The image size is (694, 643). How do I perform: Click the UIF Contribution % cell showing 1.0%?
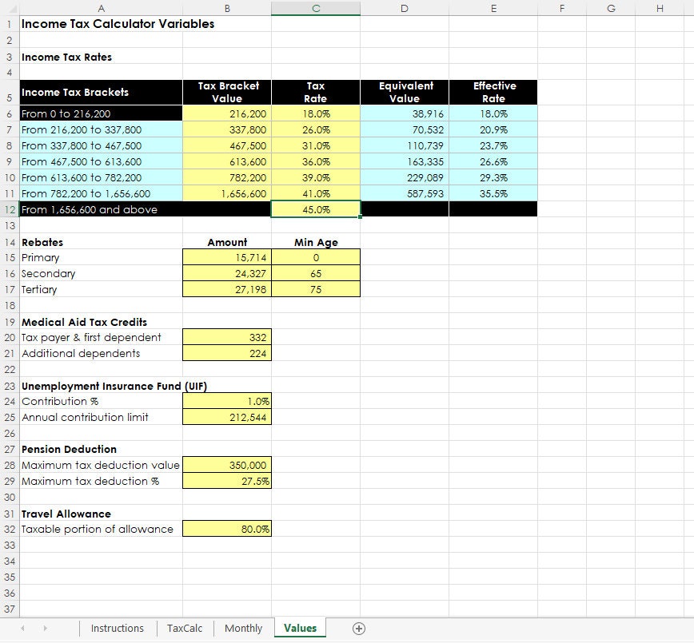coord(227,401)
